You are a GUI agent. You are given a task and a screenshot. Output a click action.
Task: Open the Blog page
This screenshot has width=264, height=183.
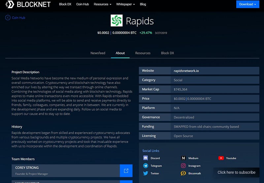143,4
